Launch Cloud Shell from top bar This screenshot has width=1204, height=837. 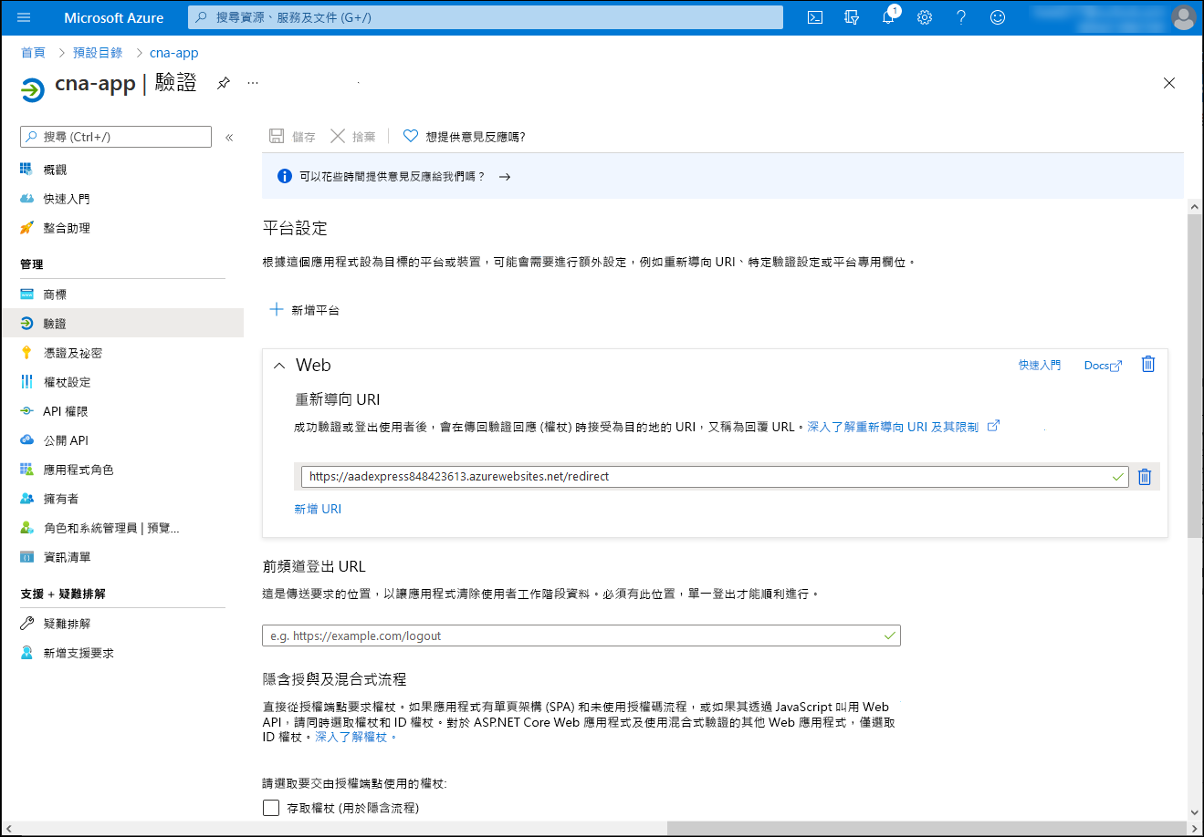(x=815, y=17)
